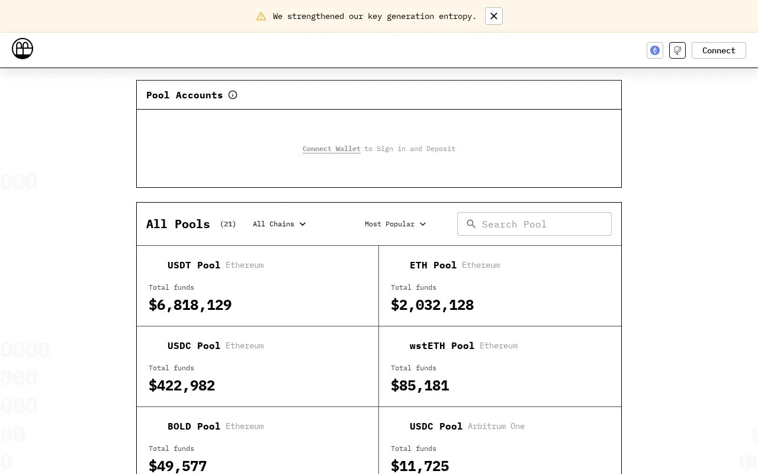Select the wstETH Pool title
Viewport: 758px width, 474px height.
click(x=442, y=346)
